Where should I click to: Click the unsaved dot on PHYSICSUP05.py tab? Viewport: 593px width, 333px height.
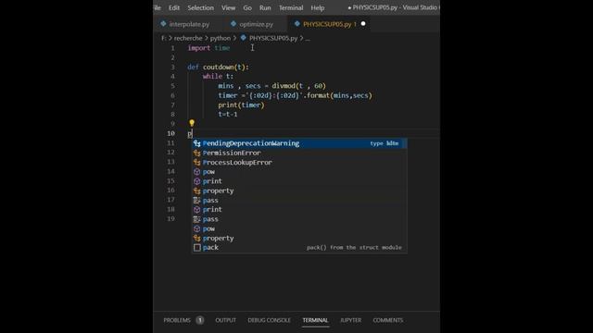(x=363, y=23)
